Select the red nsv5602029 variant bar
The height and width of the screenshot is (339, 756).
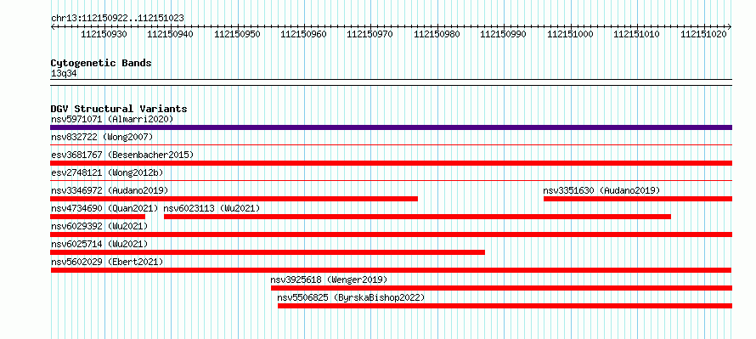pos(391,270)
